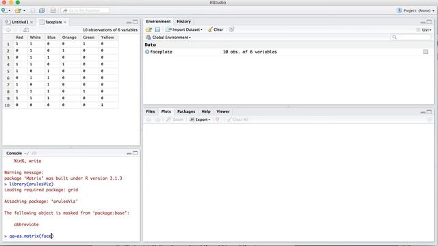Click the Print icon in the main toolbar
Image resolution: width=438 pixels, height=246 pixels.
[x=53, y=11]
